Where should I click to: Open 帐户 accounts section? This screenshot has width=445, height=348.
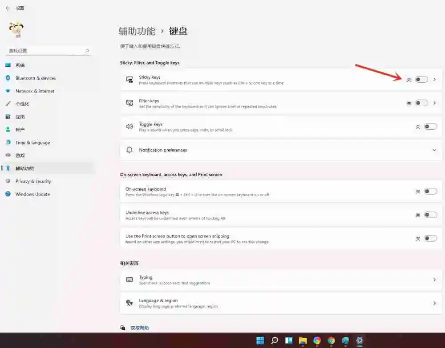pos(47,129)
